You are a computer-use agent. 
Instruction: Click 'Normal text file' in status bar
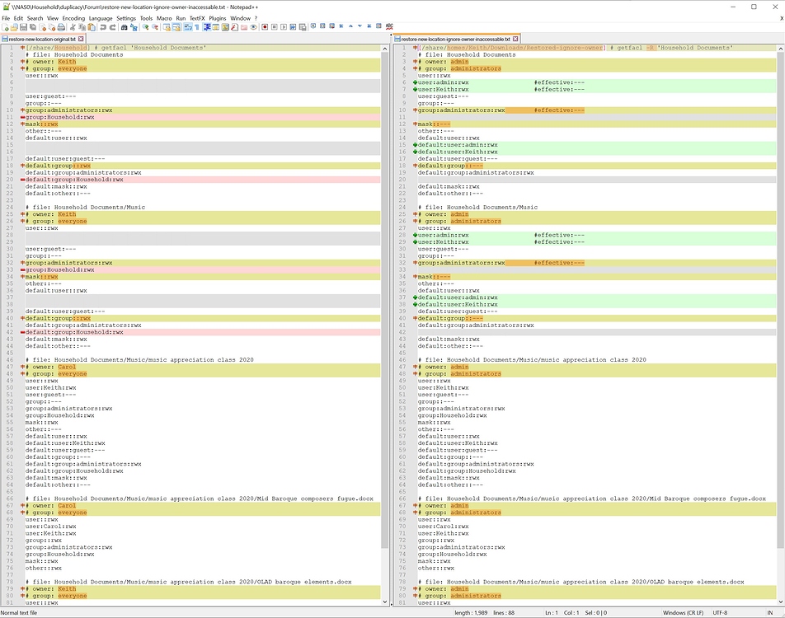(x=19, y=612)
